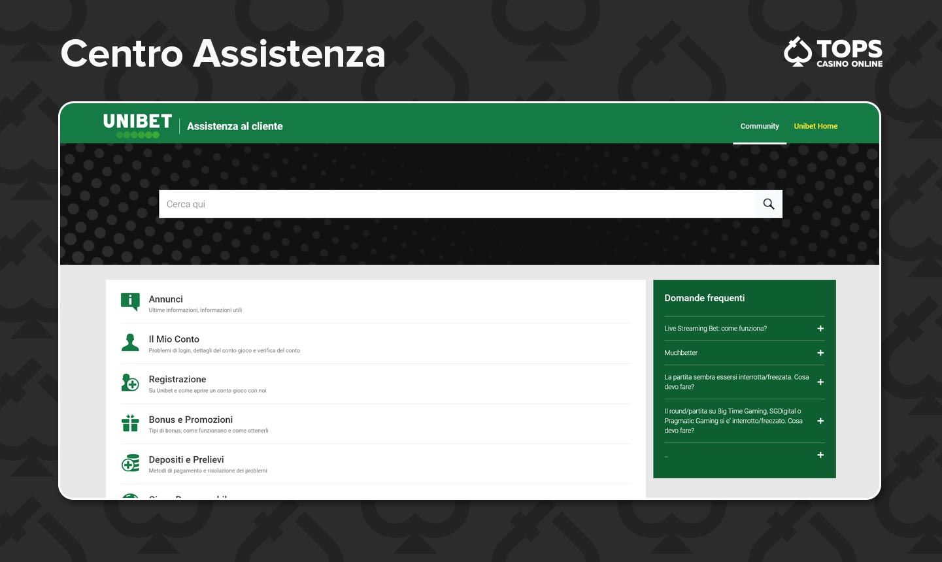Click the Depositi e Prelievi coins icon

coord(130,463)
